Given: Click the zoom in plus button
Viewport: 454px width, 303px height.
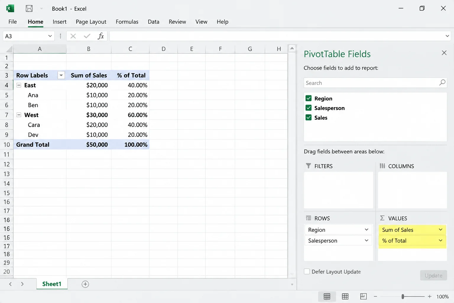Looking at the screenshot, I should coord(429,296).
